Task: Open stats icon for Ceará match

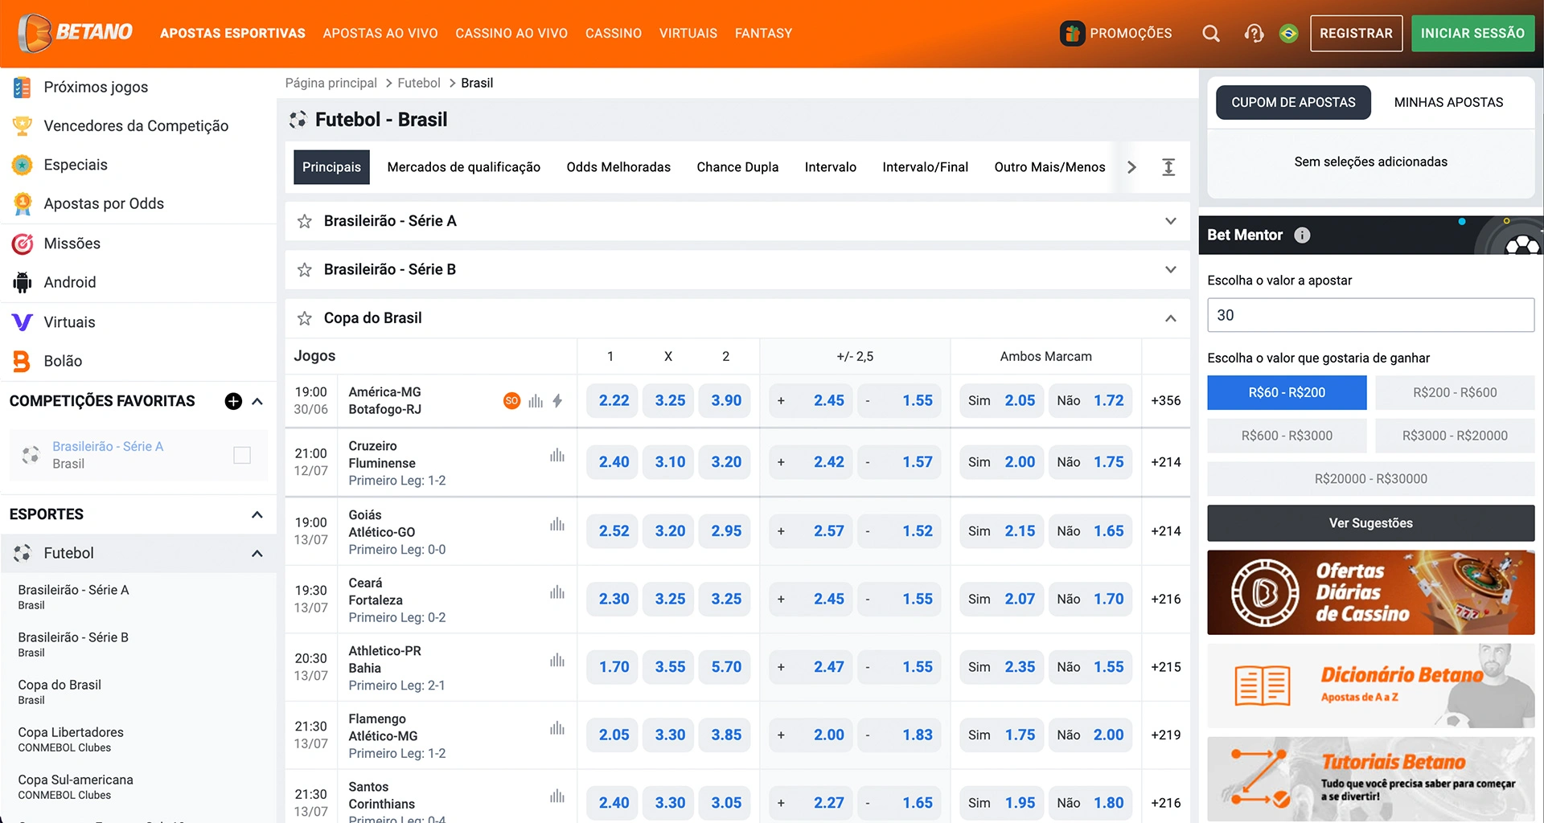Action: 557,592
